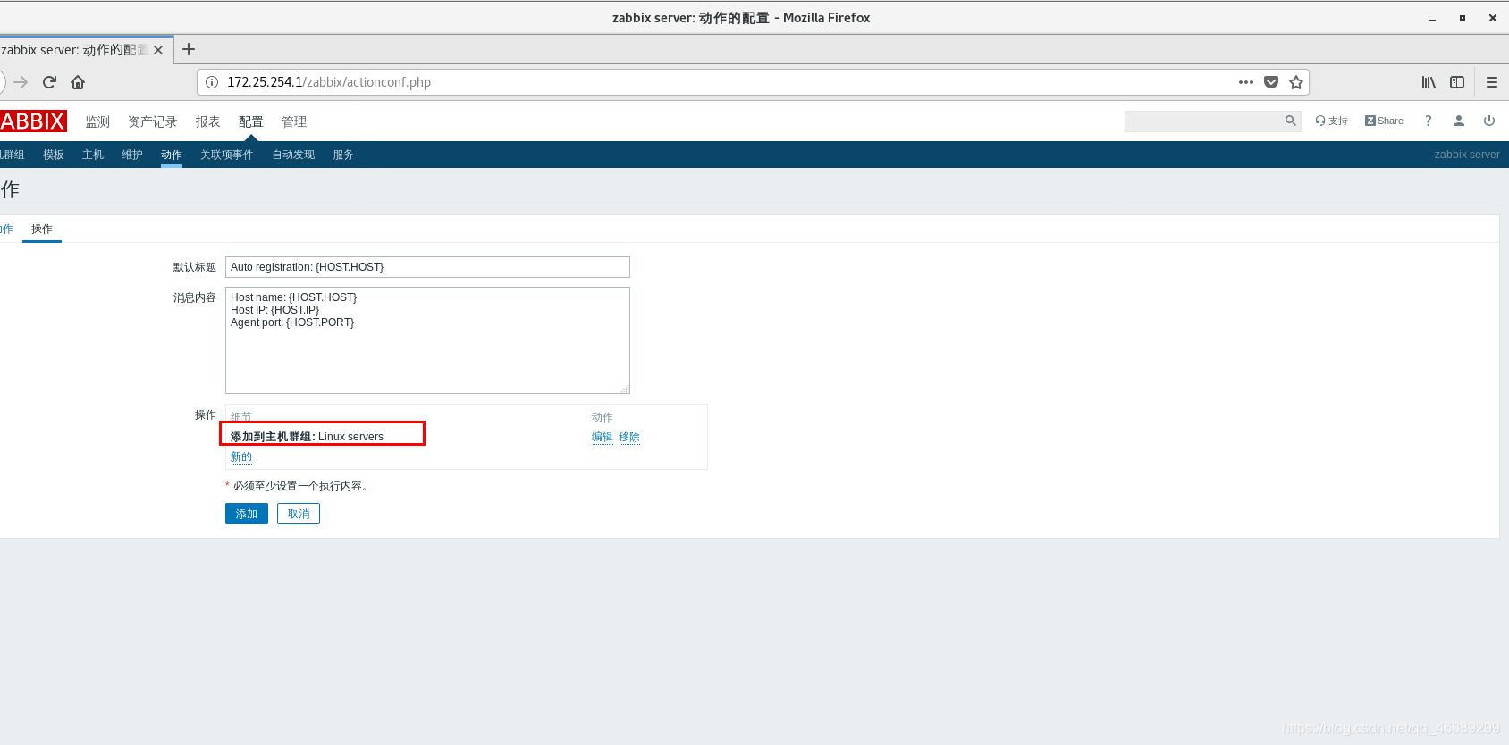Image resolution: width=1509 pixels, height=745 pixels.
Task: Reload the page with the refresh icon
Action: 49,82
